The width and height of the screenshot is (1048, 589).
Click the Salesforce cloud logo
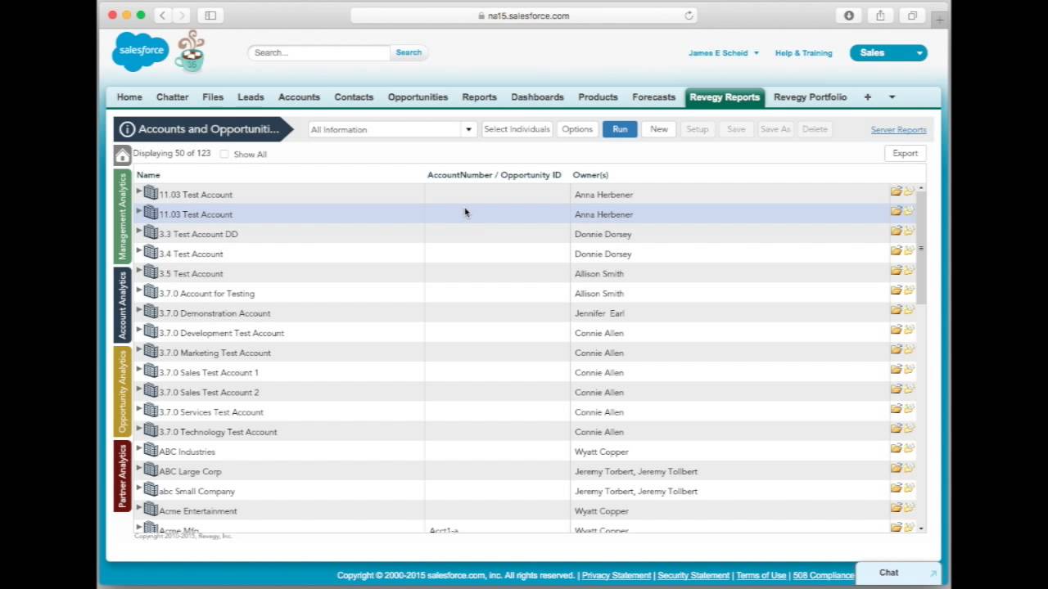point(141,51)
